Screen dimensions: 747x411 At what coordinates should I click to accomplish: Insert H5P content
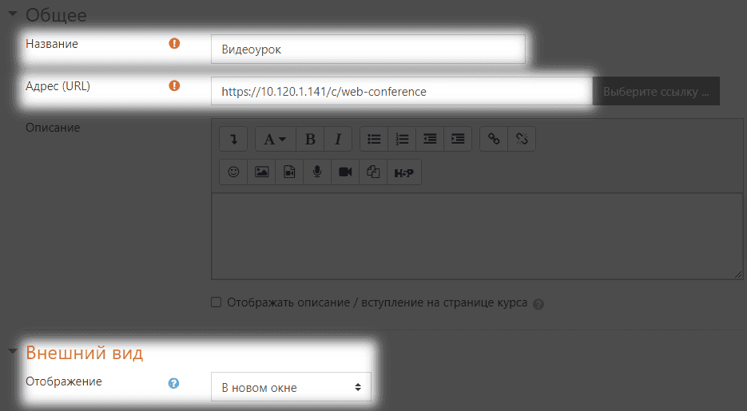tap(404, 172)
